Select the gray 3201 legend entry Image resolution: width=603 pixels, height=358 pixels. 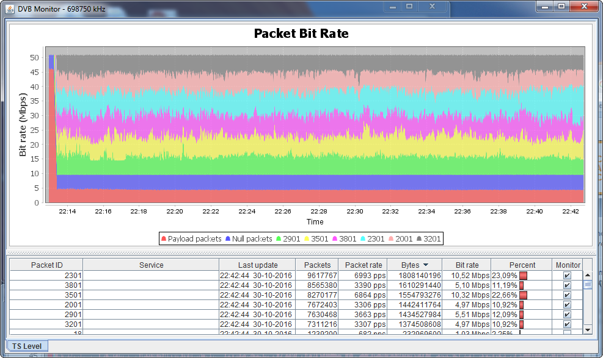(428, 238)
